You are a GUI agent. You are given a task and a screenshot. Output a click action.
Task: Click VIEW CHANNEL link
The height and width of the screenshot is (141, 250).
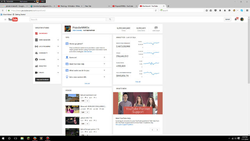[x=77, y=31]
